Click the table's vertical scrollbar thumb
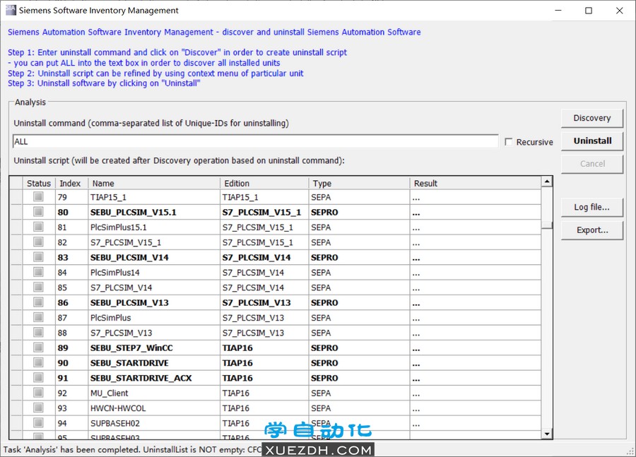 click(x=547, y=225)
